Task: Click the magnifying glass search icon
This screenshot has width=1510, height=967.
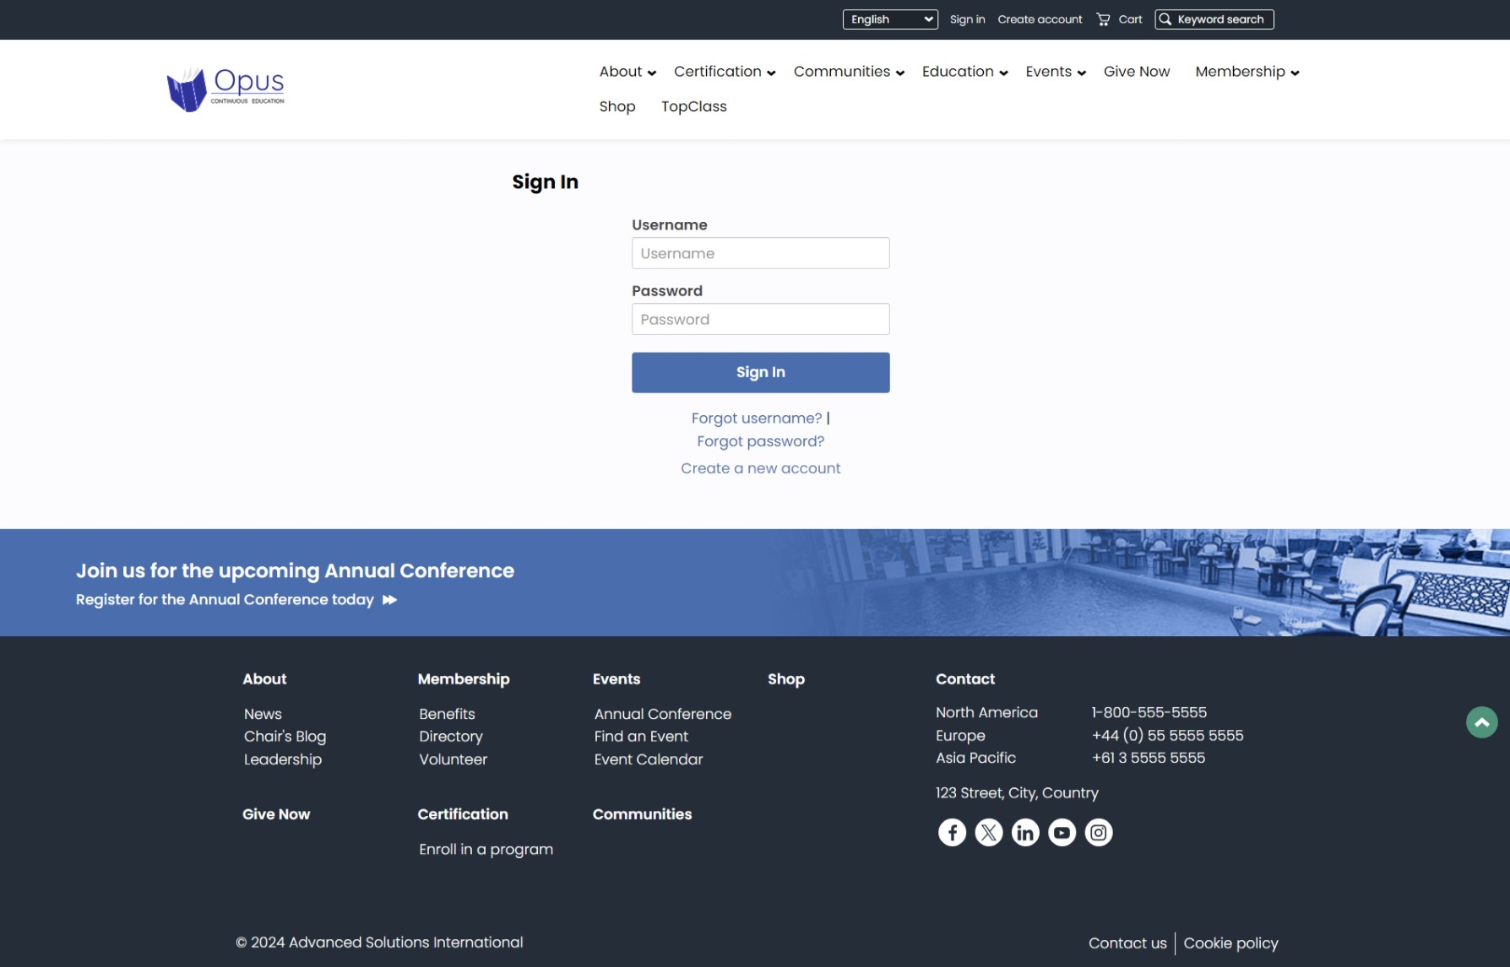Action: (x=1165, y=19)
